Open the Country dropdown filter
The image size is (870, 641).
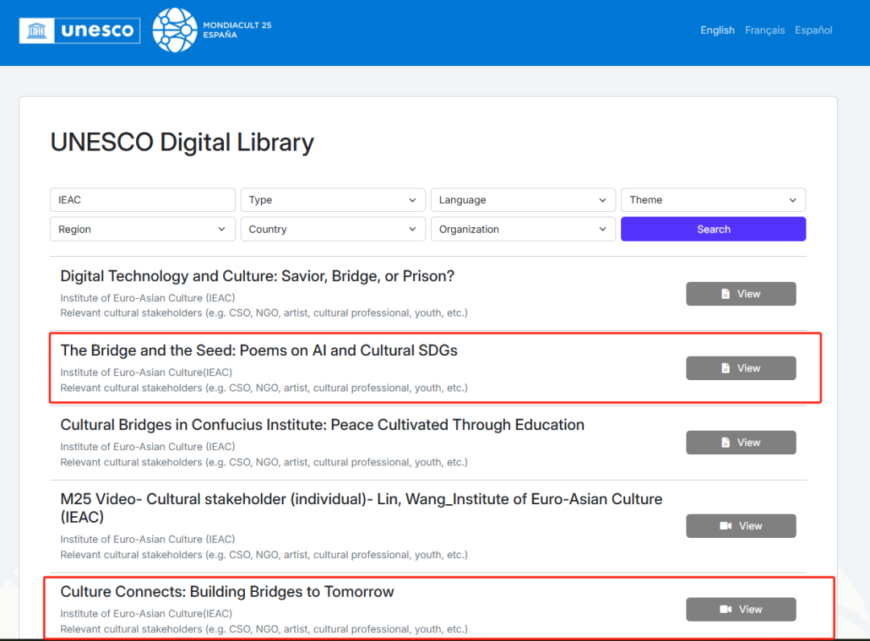coord(333,230)
